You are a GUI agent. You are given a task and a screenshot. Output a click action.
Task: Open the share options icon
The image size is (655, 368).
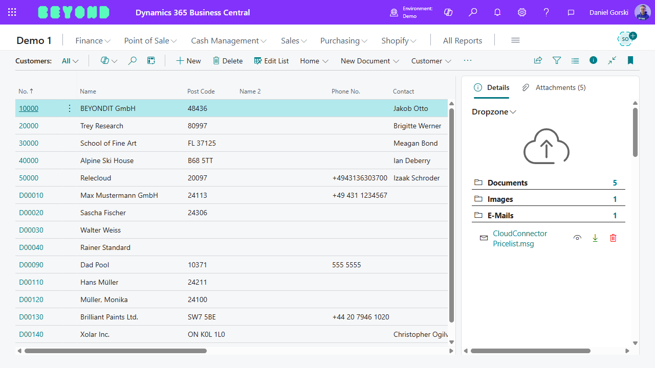pyautogui.click(x=538, y=60)
